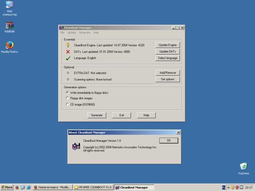255x191 pixels.
Task: Click the Mozilla Firefox desktop shortcut
Action: click(10, 45)
